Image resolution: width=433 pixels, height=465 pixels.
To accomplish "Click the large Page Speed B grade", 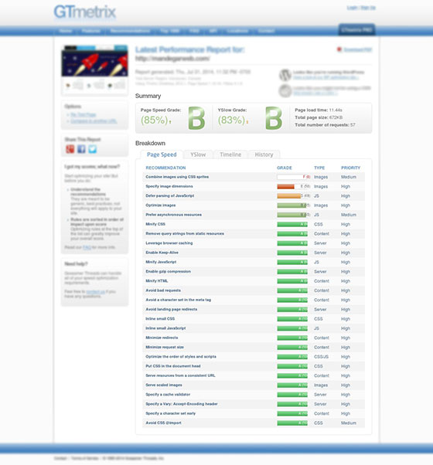I will click(x=196, y=118).
